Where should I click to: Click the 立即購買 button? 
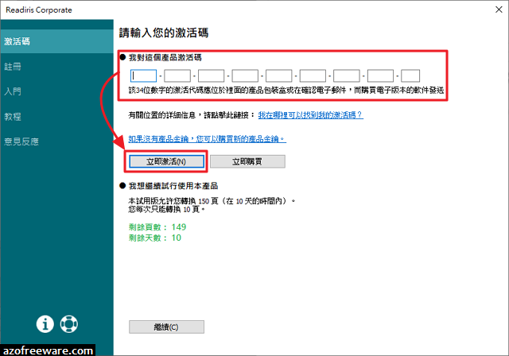pos(247,161)
